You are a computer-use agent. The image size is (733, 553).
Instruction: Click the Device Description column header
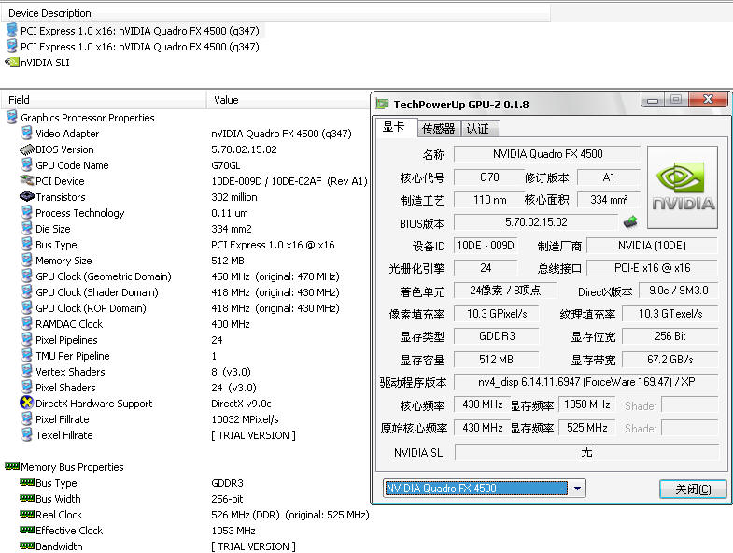275,13
